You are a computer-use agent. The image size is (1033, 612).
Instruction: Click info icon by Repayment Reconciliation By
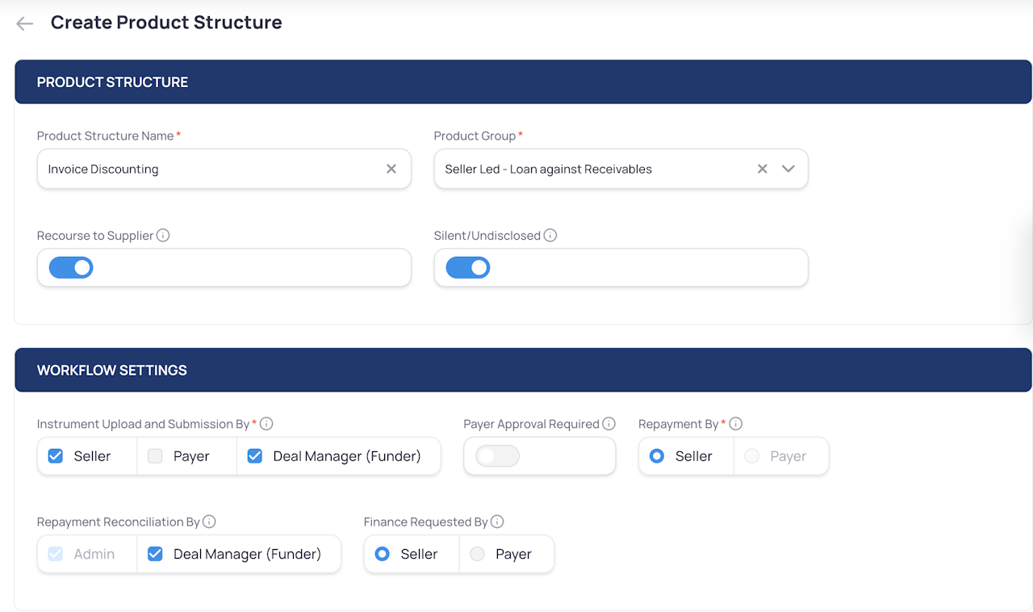[x=209, y=522]
